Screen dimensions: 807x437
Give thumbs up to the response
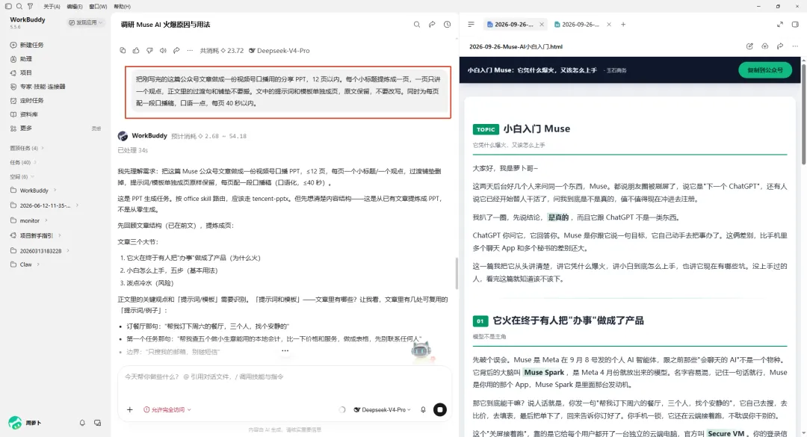(136, 51)
